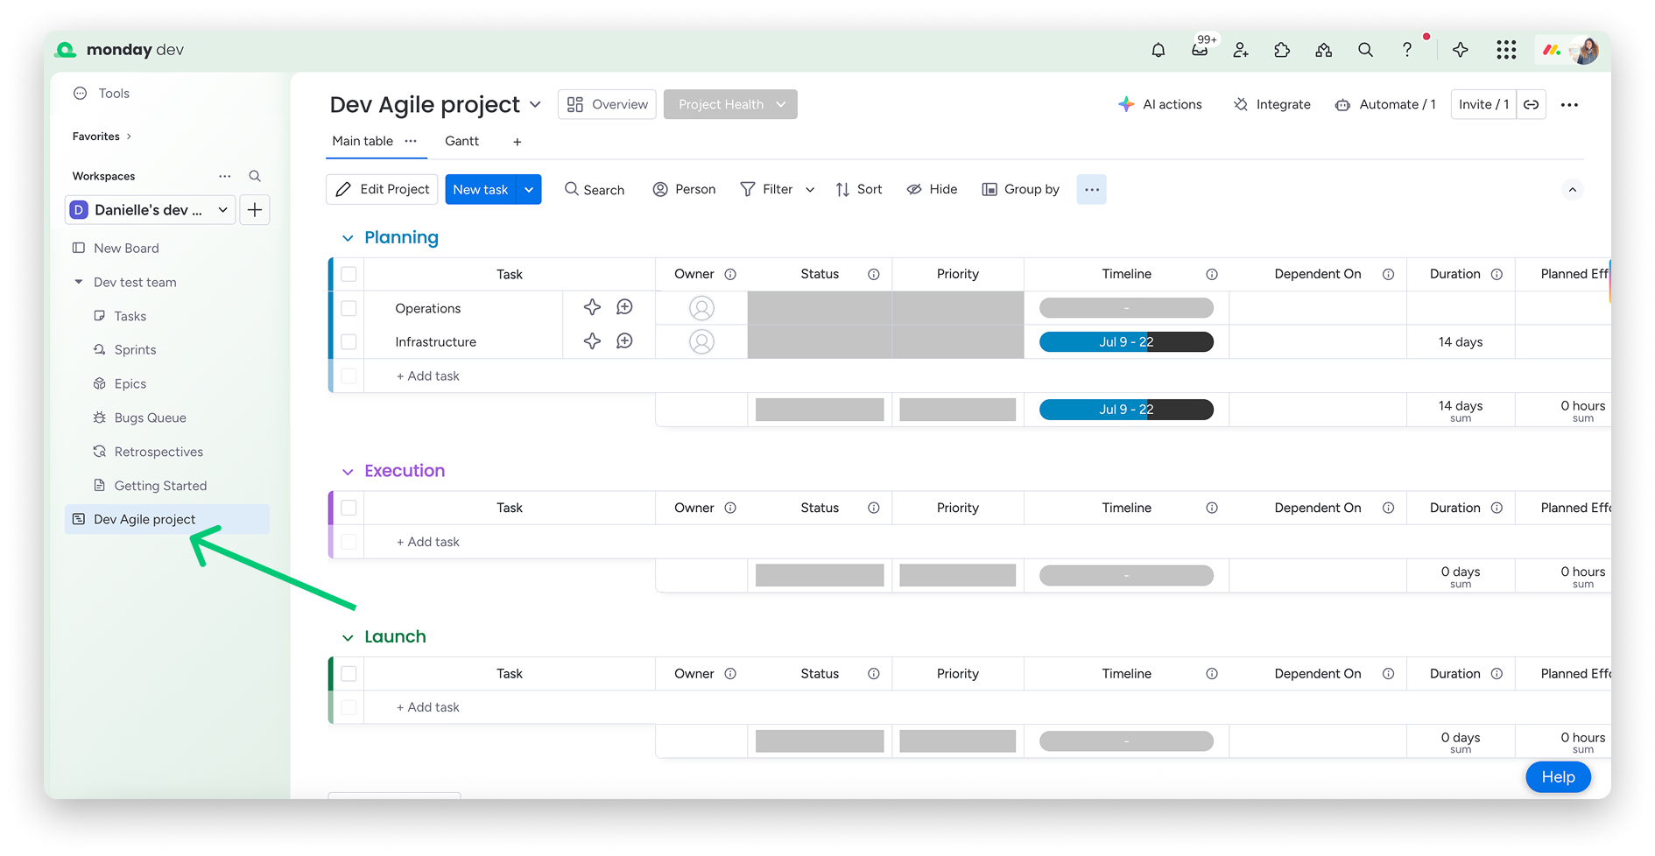The width and height of the screenshot is (1655, 856).
Task: Open New task dropdown arrow
Action: (x=529, y=189)
